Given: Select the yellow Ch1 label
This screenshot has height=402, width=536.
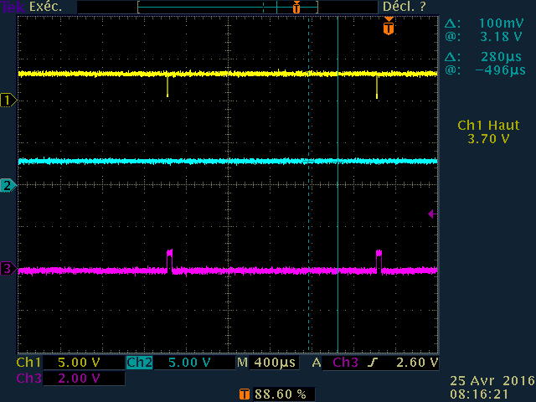Looking at the screenshot, I should 28,363.
